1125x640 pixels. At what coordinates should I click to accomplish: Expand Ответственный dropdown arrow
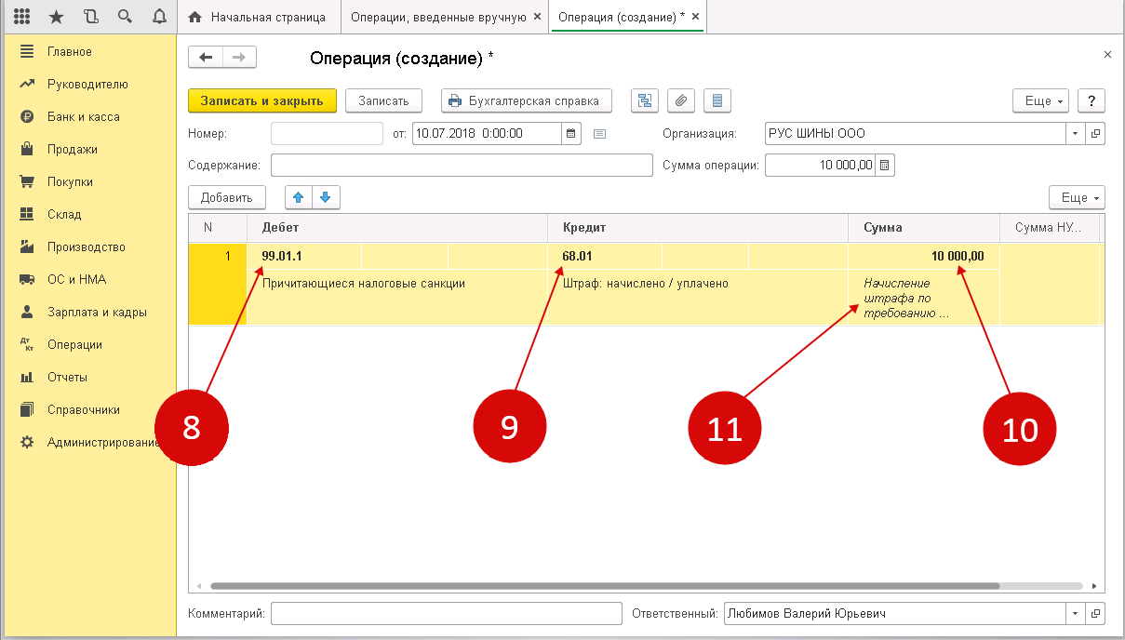[x=1076, y=613]
